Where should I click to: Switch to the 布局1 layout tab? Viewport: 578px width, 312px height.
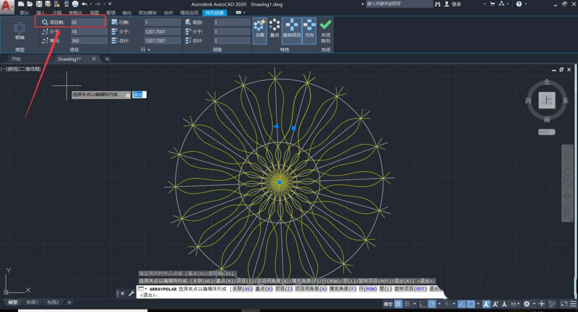pos(32,302)
